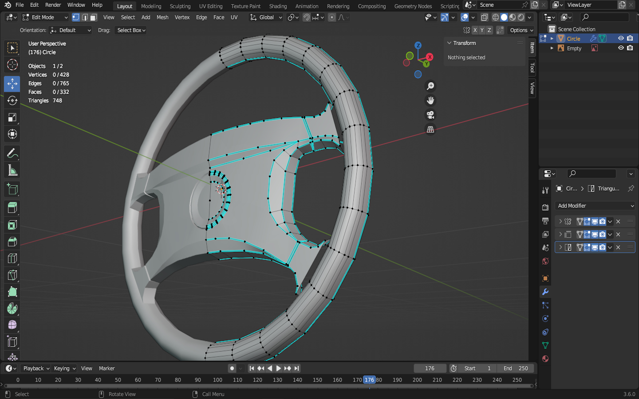Select the Annotate pencil tool
639x399 pixels.
tap(12, 154)
